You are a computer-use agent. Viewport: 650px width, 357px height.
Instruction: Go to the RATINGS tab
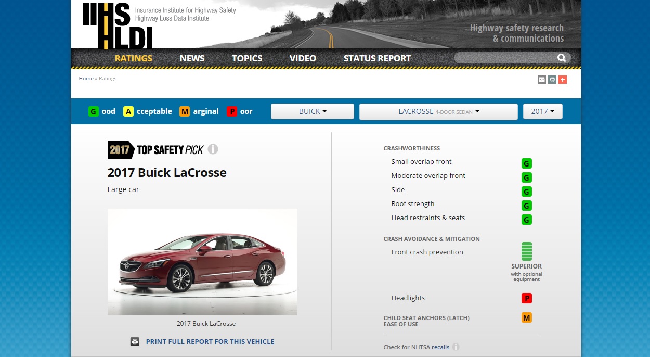(x=134, y=58)
